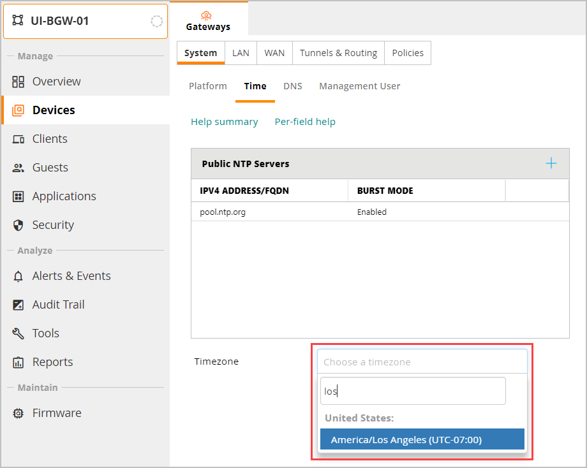Screen dimensions: 587x468
Task: Open the UI-BGW-01 device selector
Action: click(85, 21)
